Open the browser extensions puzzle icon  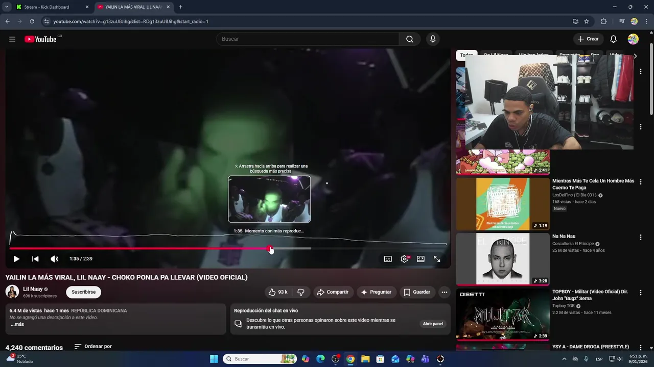(603, 21)
